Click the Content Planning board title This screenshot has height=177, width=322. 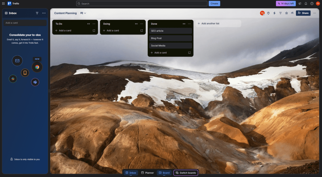65,13
